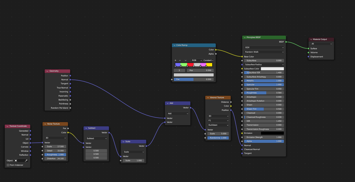Click Voronoi Texture Color output socket
The width and height of the screenshot is (355, 182).
[x=231, y=106]
